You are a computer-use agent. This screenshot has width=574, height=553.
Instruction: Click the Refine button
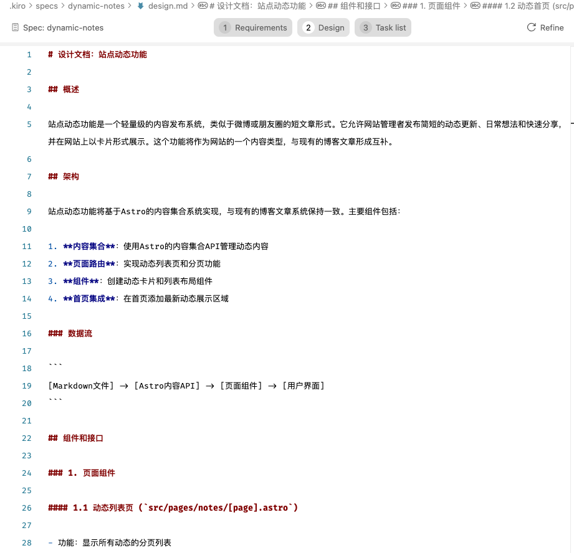(545, 28)
